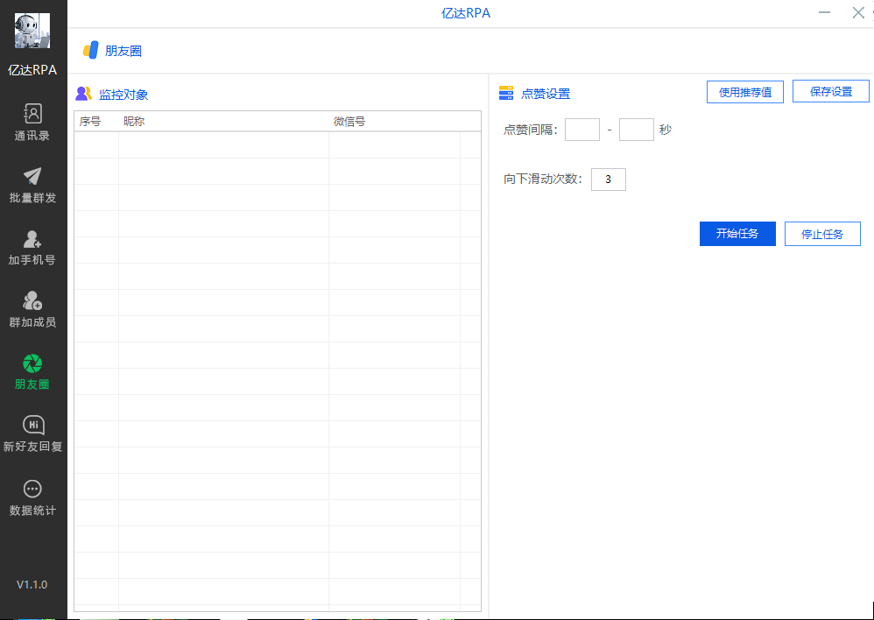
Task: Focus the maximum 点赞间隔 seconds box
Action: coord(636,130)
